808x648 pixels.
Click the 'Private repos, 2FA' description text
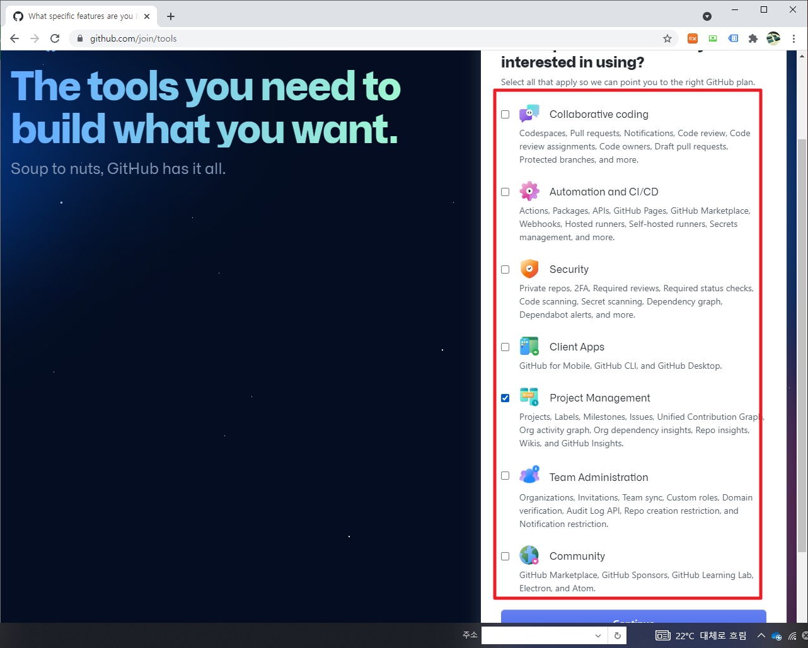click(637, 301)
